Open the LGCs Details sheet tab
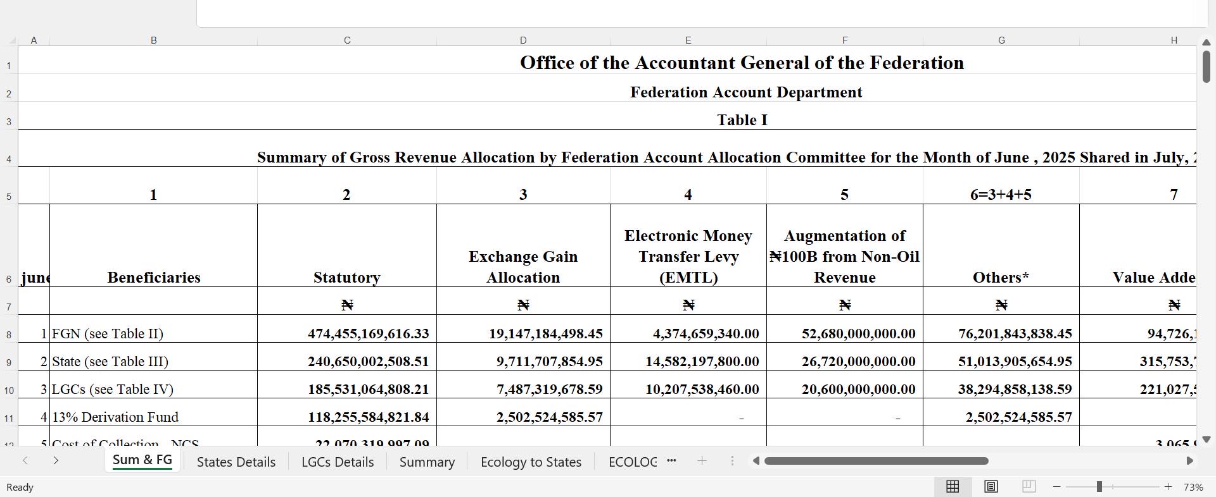Image resolution: width=1216 pixels, height=497 pixels. pos(338,462)
